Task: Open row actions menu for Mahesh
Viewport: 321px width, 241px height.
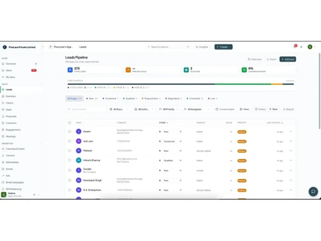Action: [x=291, y=151]
